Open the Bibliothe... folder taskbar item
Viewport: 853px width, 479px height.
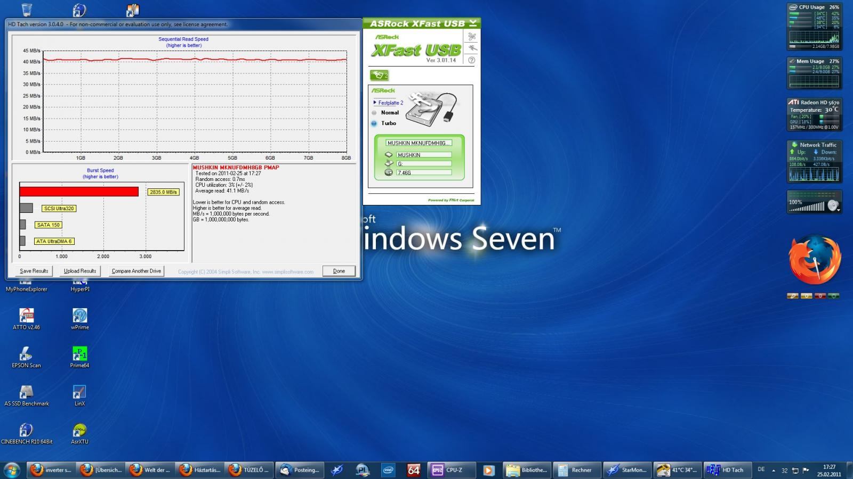coord(527,470)
